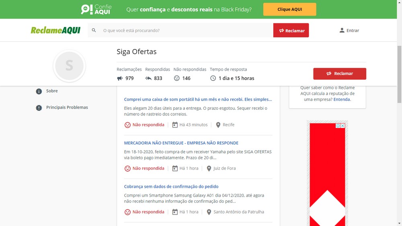Click 'Não respondida' status on Santo Antônio complaint

click(x=148, y=212)
